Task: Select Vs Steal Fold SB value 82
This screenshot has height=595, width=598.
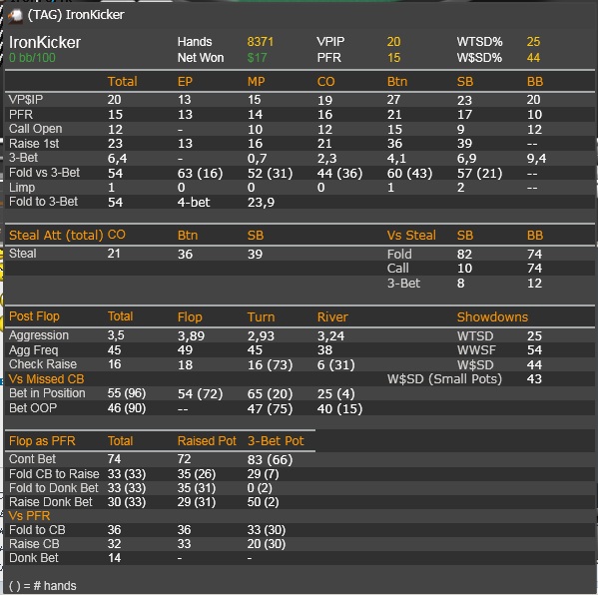Action: point(464,254)
